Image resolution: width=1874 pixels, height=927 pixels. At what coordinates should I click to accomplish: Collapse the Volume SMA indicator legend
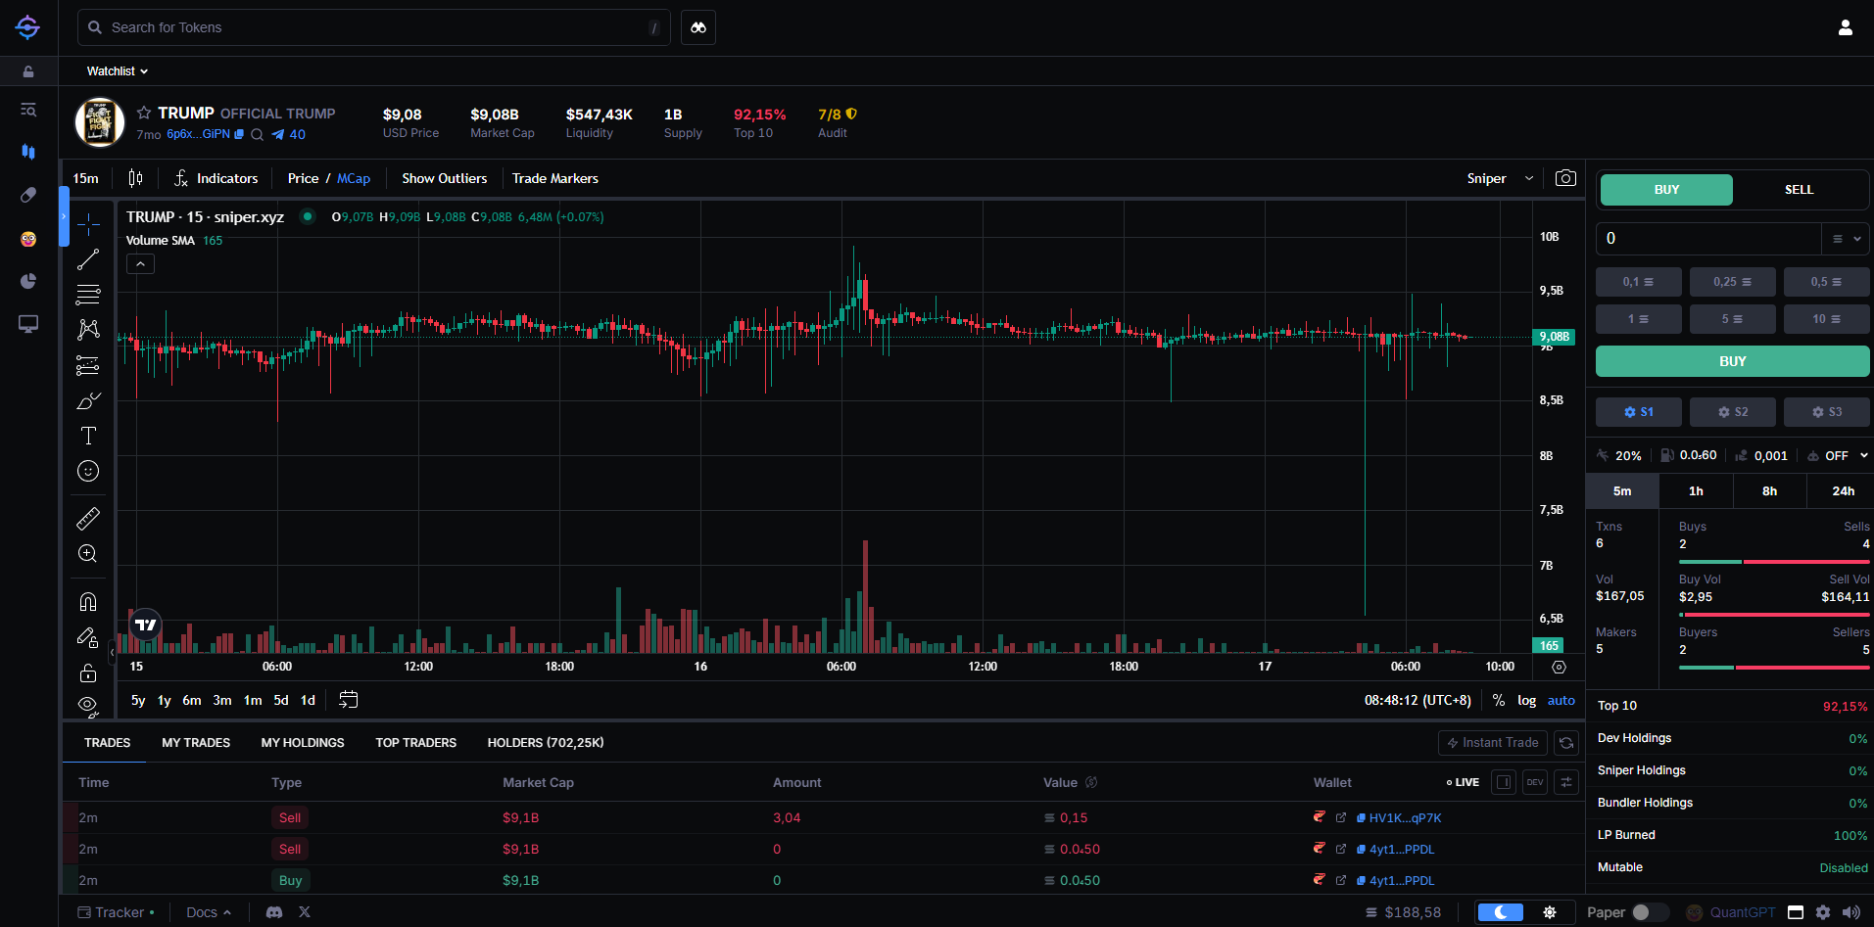(140, 264)
